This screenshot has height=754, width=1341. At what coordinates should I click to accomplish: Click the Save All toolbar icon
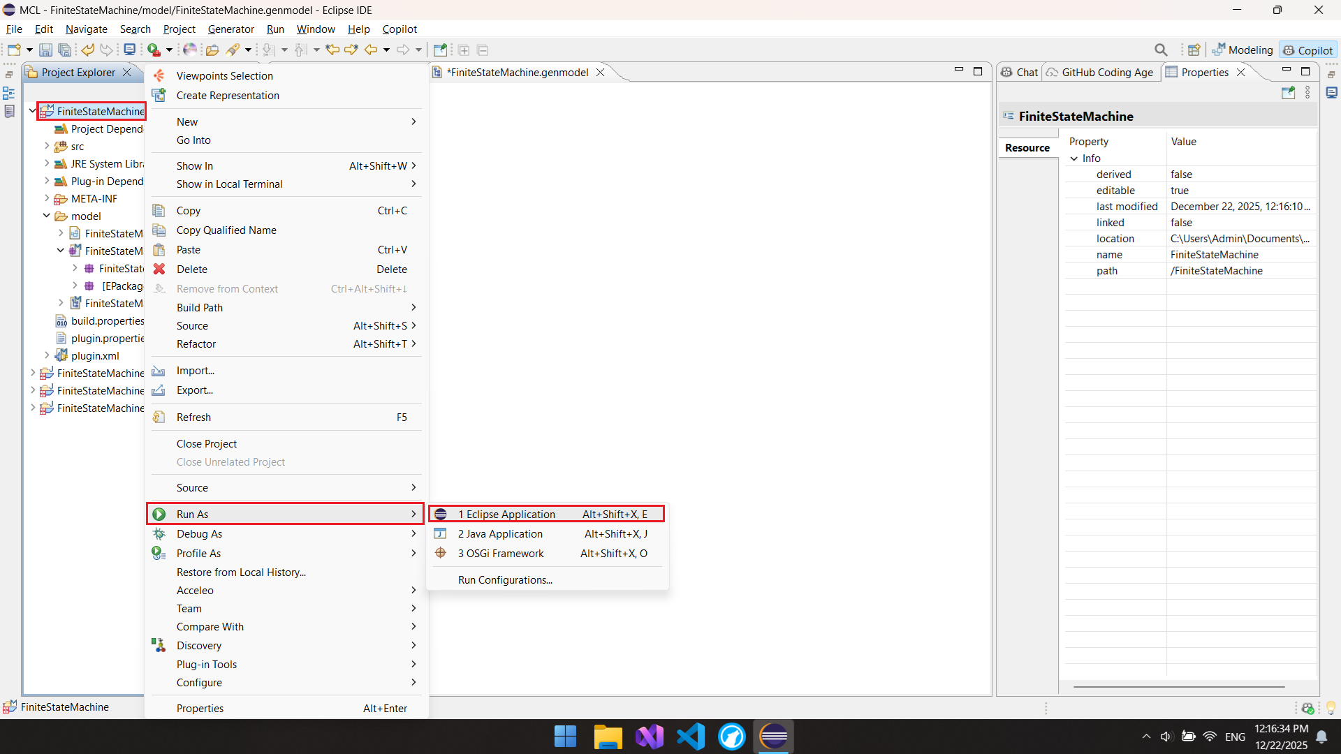coord(64,50)
